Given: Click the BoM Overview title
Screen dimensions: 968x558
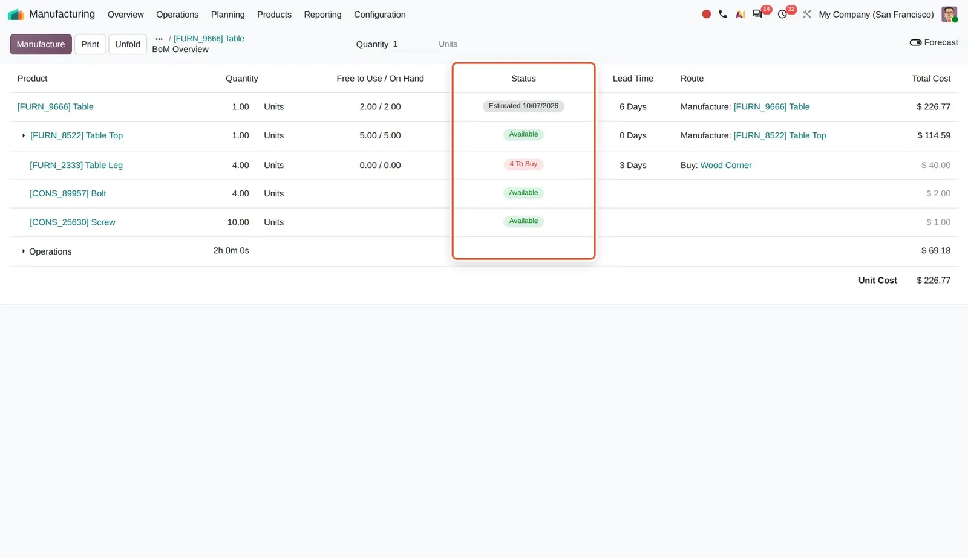Looking at the screenshot, I should 180,50.
